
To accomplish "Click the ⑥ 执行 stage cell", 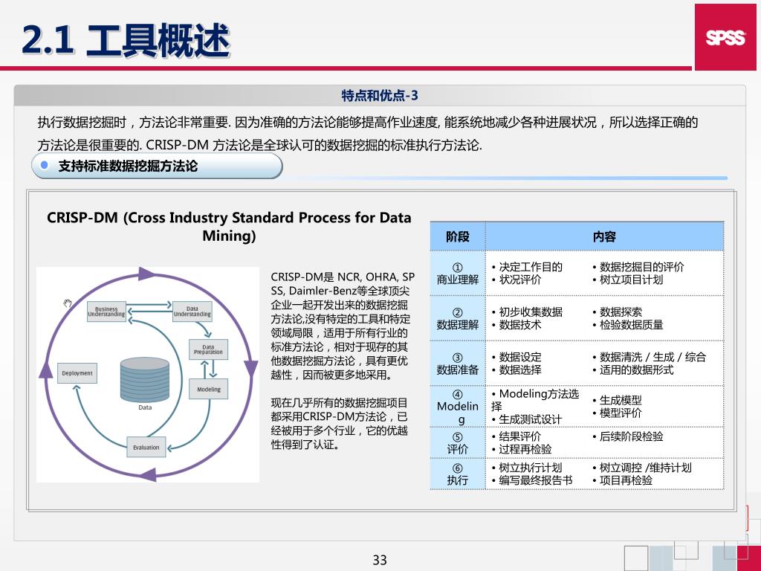I will (x=457, y=474).
